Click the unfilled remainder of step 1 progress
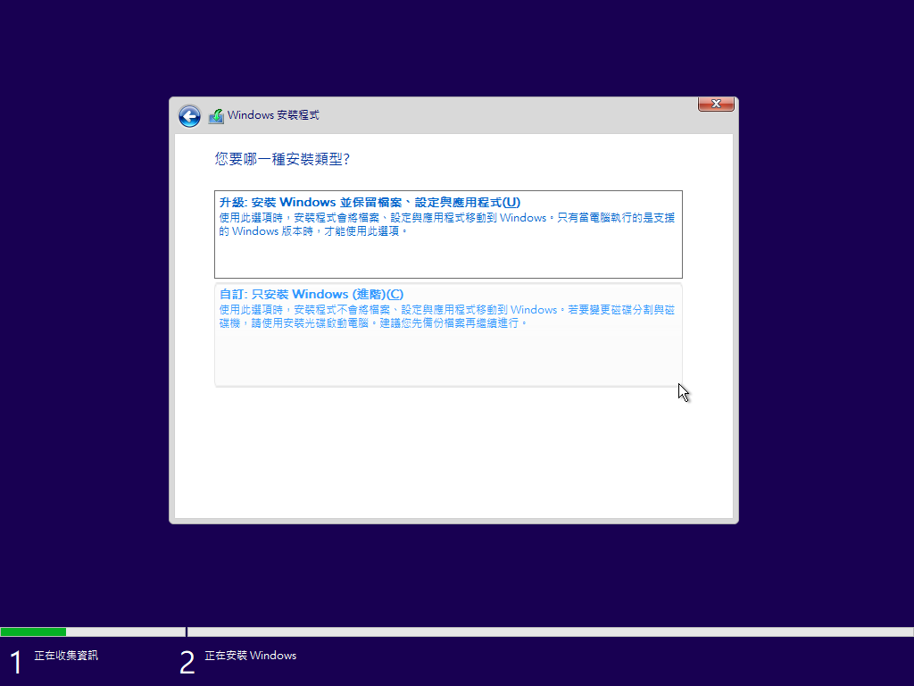 [x=125, y=632]
